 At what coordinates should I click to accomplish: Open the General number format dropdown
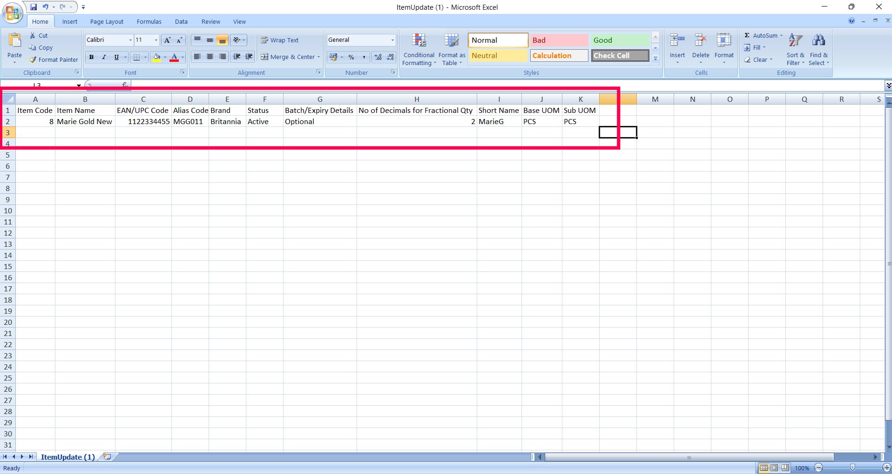click(392, 40)
